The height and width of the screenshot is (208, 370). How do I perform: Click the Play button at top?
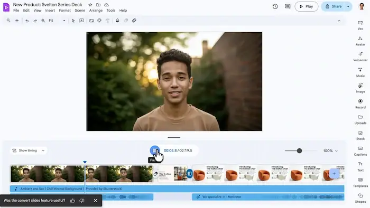point(306,6)
